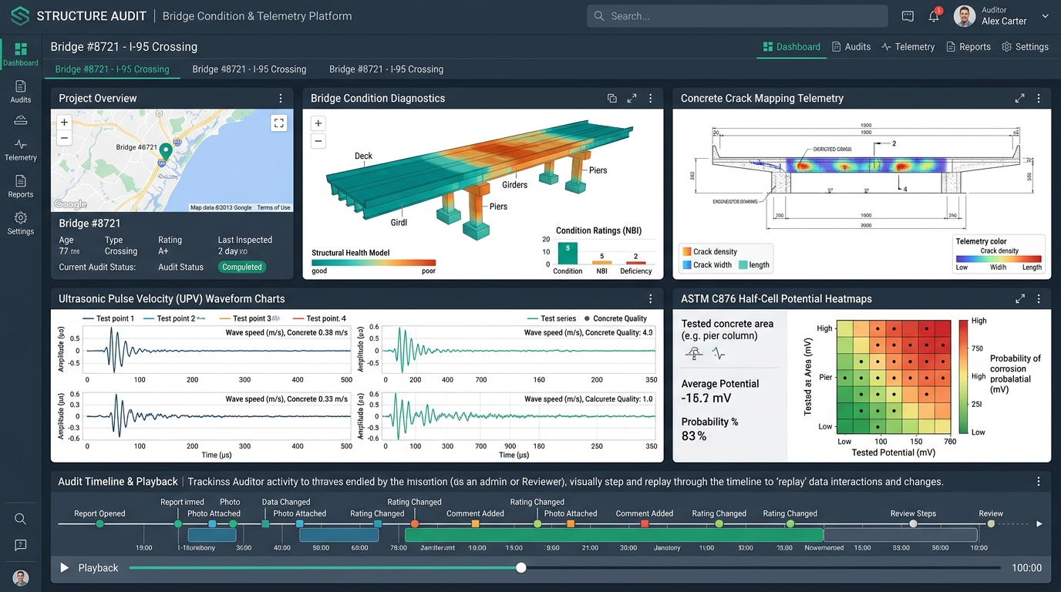The width and height of the screenshot is (1061, 592).
Task: Click the Computed audit status badge
Action: pos(242,267)
